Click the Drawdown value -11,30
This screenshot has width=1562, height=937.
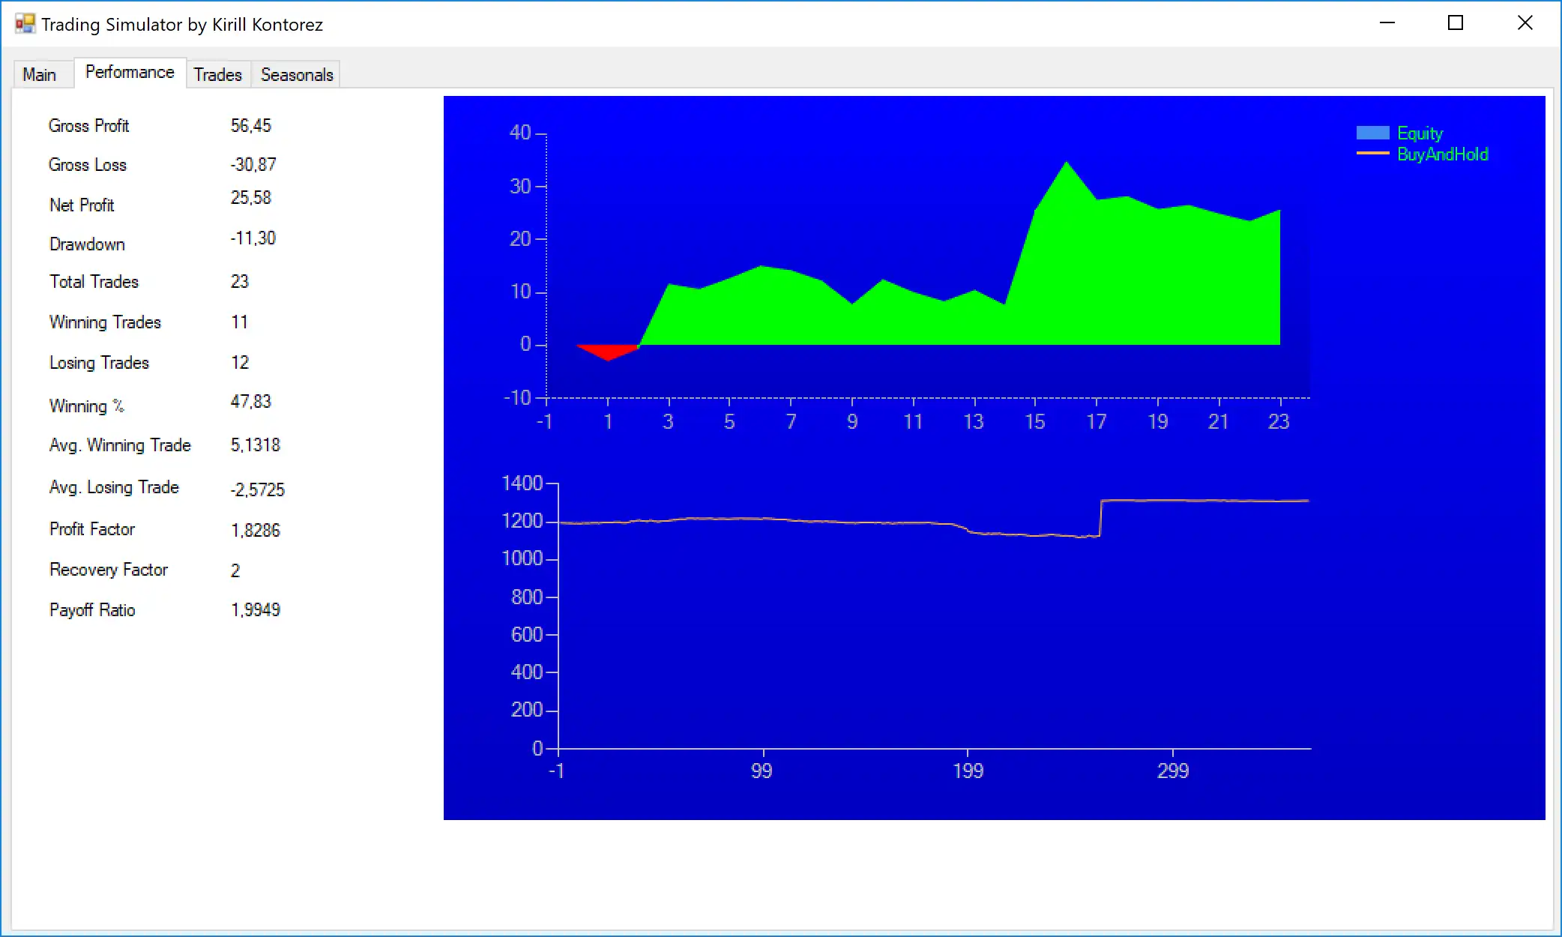coord(253,238)
